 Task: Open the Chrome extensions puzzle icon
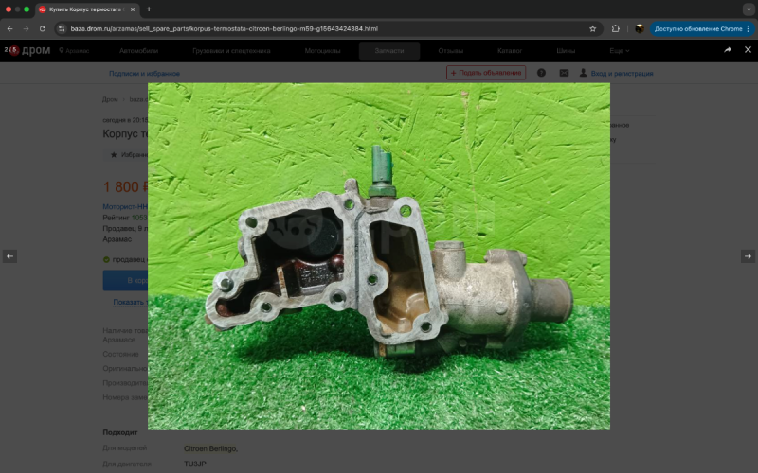(x=616, y=28)
